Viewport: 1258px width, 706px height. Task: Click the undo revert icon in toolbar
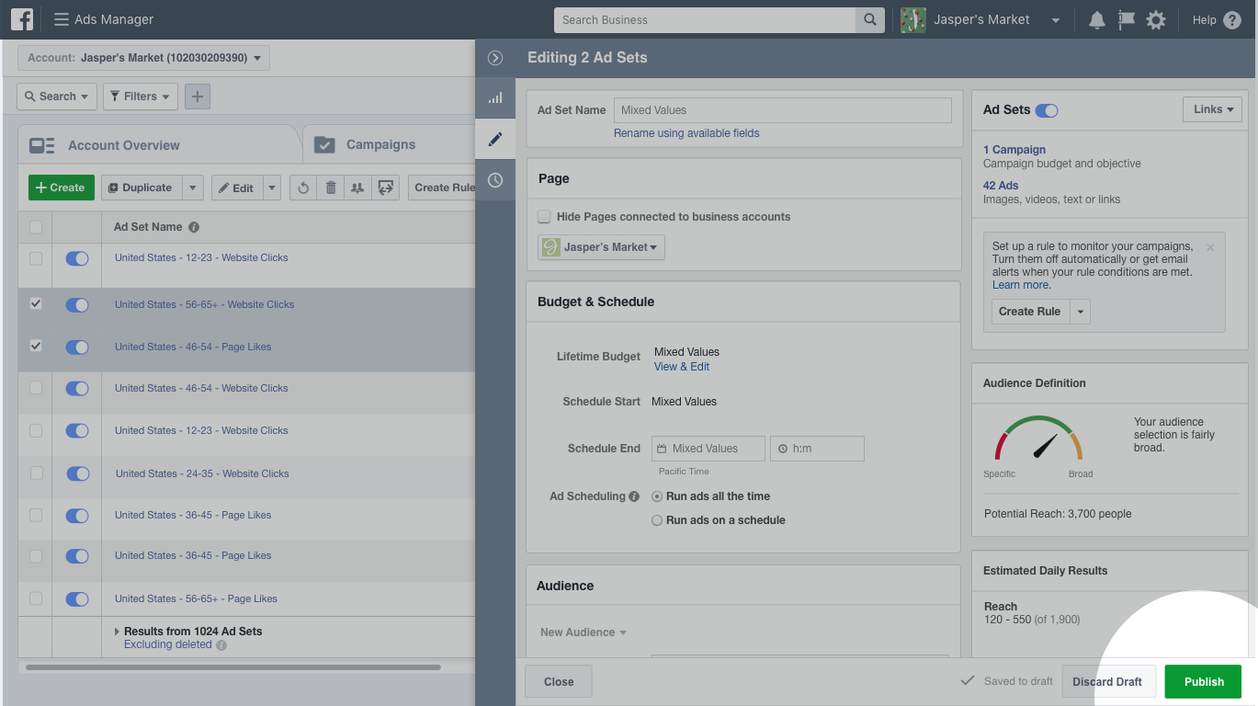(303, 188)
